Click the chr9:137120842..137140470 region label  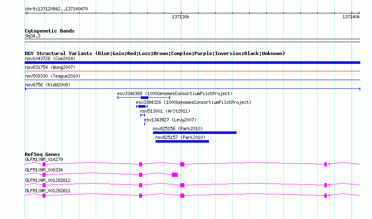(56, 9)
